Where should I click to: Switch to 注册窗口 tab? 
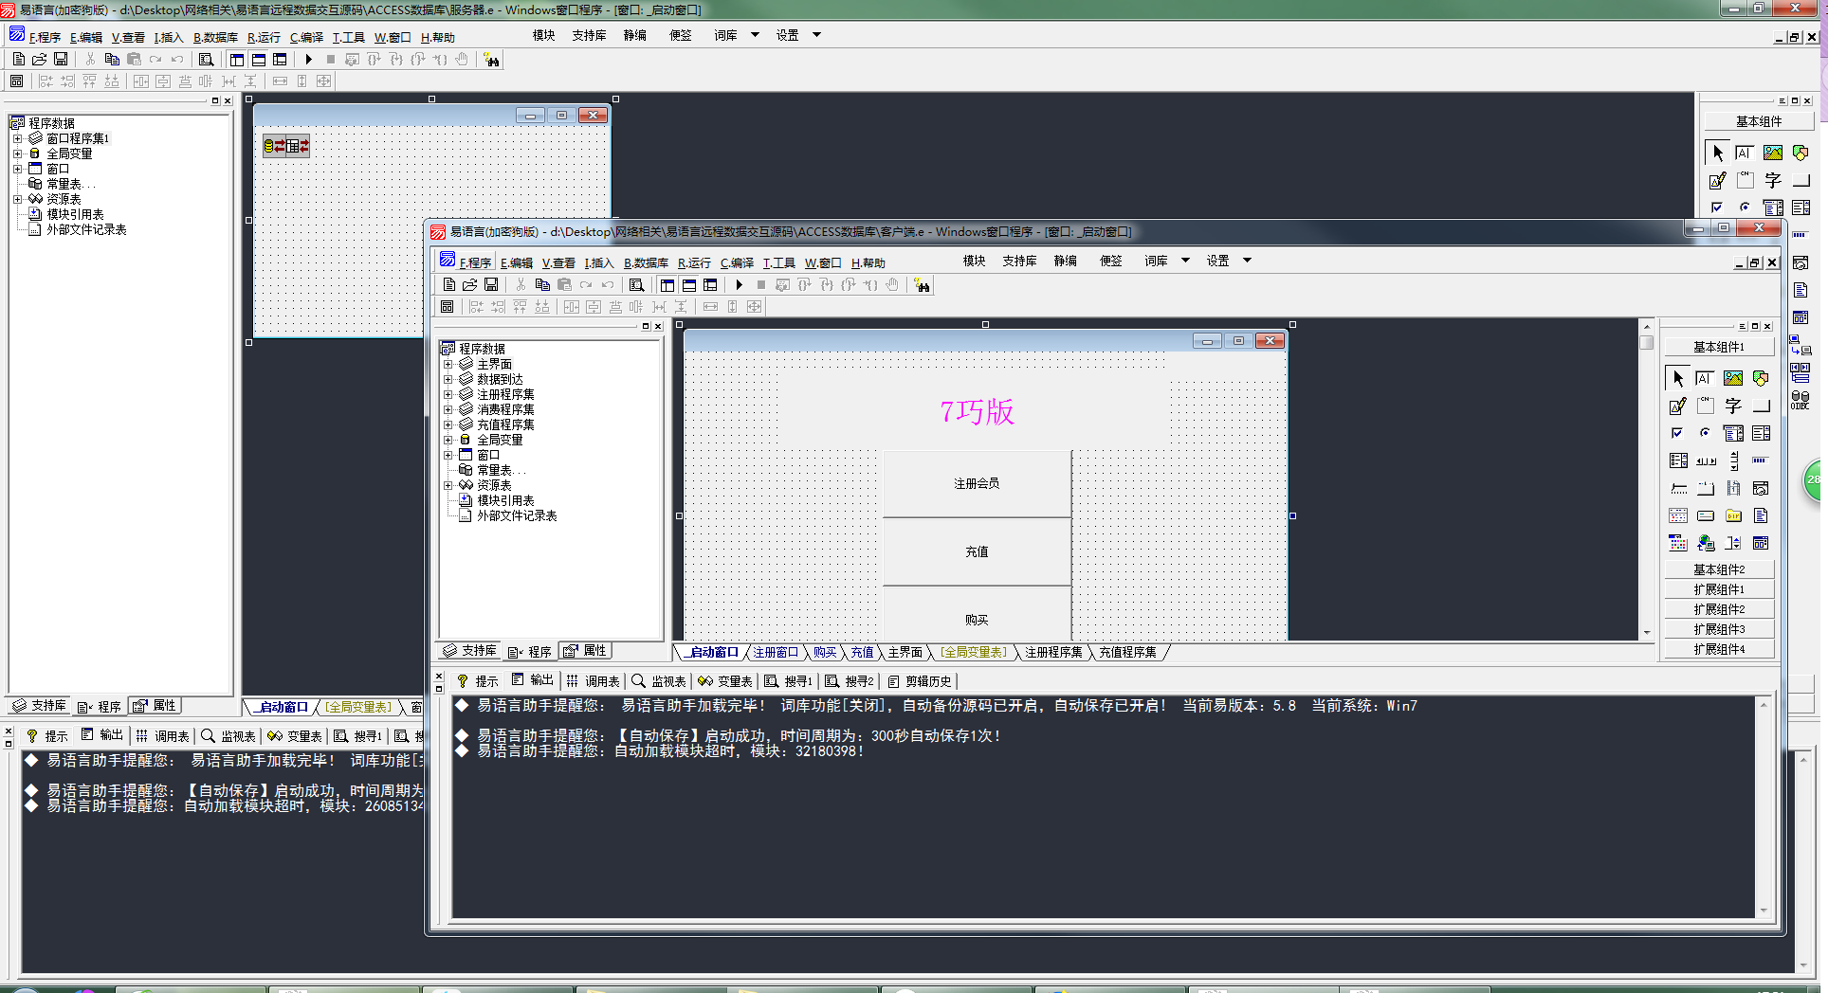point(776,652)
